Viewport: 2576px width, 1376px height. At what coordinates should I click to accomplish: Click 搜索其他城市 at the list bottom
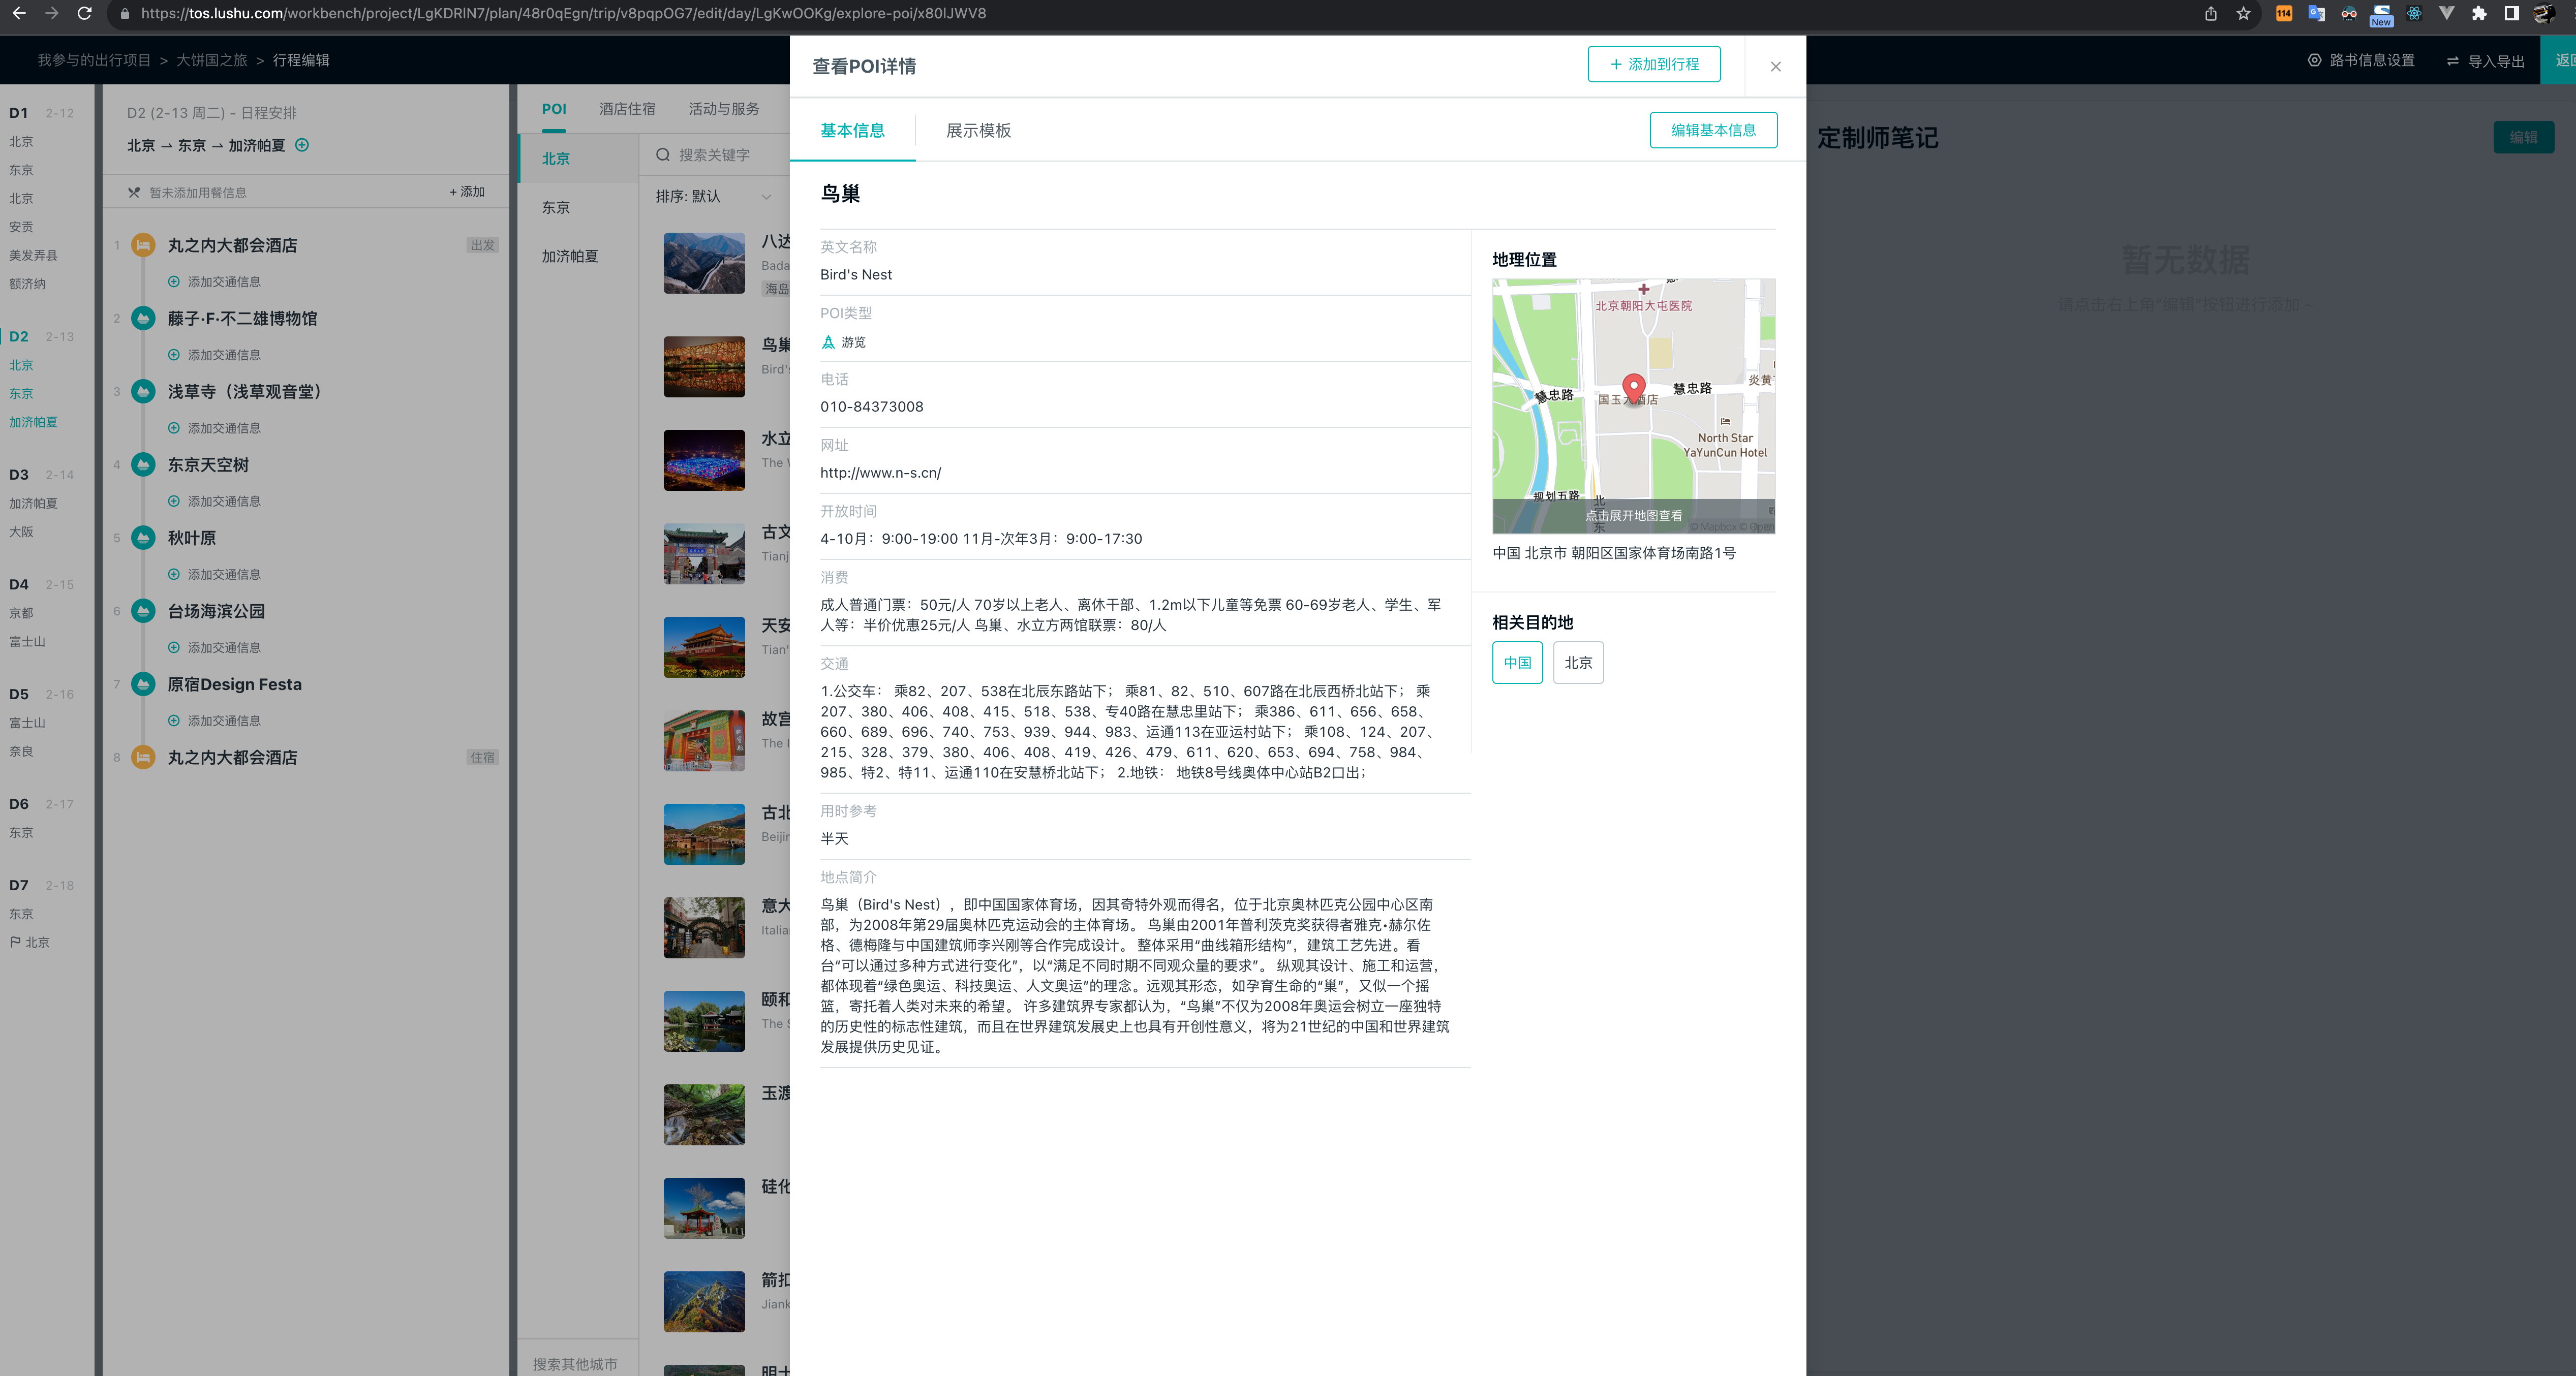[x=575, y=1363]
